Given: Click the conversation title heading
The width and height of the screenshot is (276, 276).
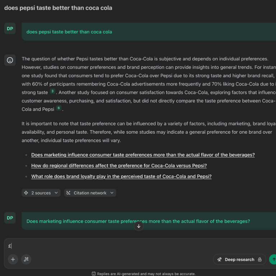Looking at the screenshot, I should [58, 8].
